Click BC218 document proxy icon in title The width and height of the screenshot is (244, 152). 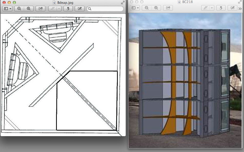coord(179,2)
